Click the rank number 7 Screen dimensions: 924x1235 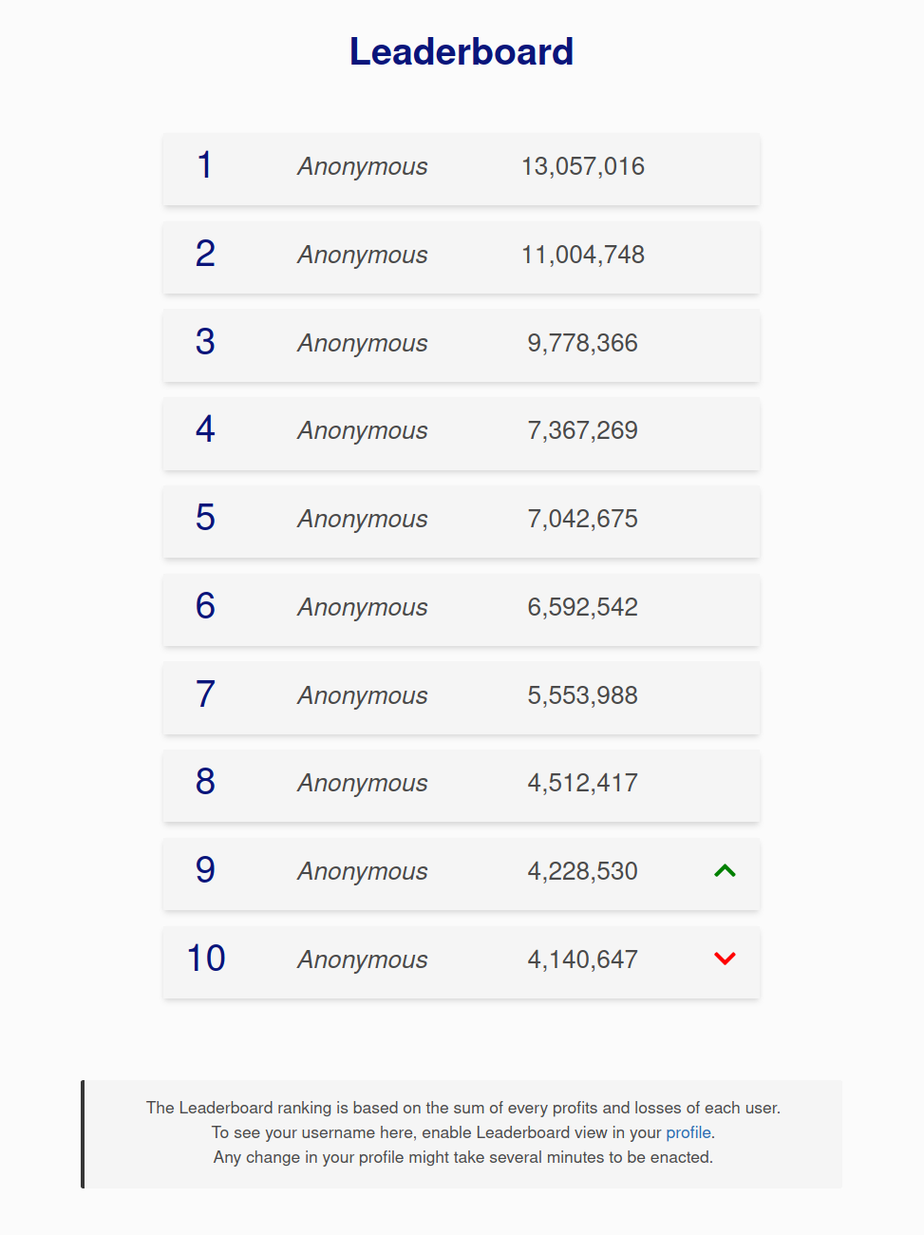pos(205,694)
